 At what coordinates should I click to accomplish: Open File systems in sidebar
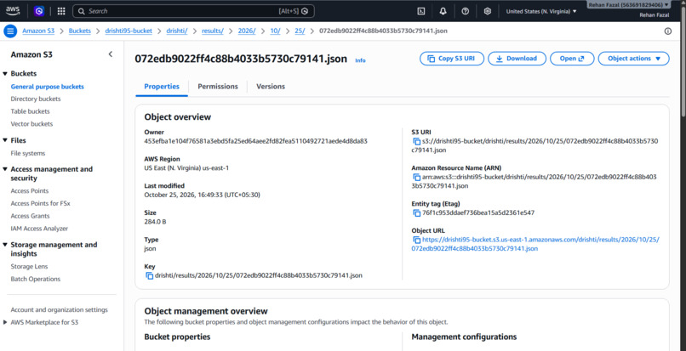[28, 154]
